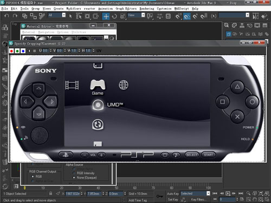
Task: Click the Auto Key button
Action: (172, 194)
